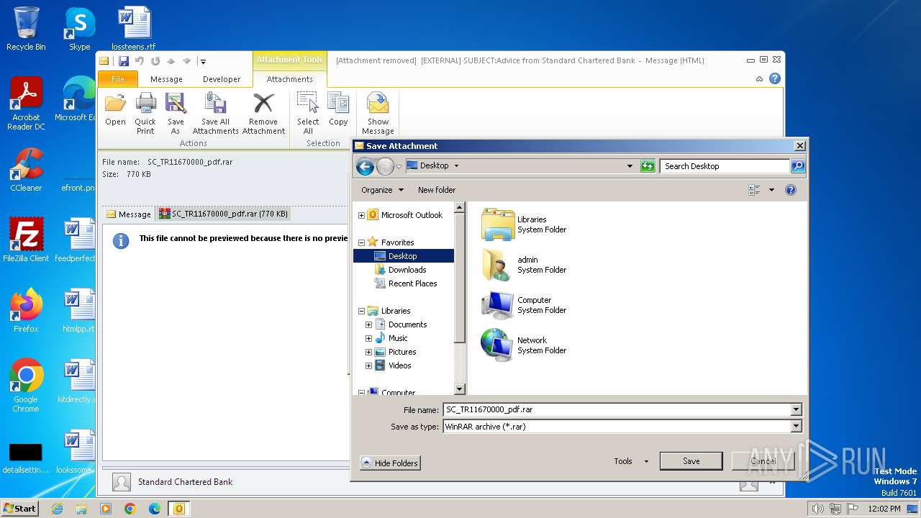Click Save All Attachments icon
Image resolution: width=921 pixels, height=518 pixels.
[x=215, y=112]
